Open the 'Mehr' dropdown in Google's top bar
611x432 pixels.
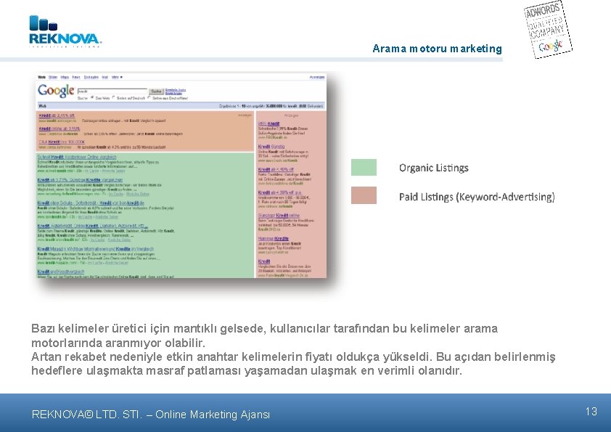117,77
